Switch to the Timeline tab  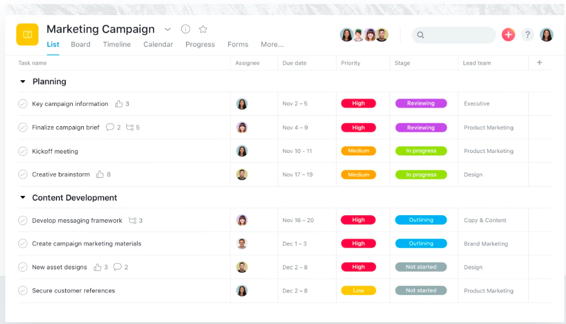point(116,44)
